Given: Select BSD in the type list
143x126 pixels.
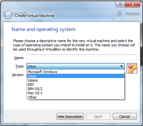Looking at the screenshot, I should click(x=76, y=85).
